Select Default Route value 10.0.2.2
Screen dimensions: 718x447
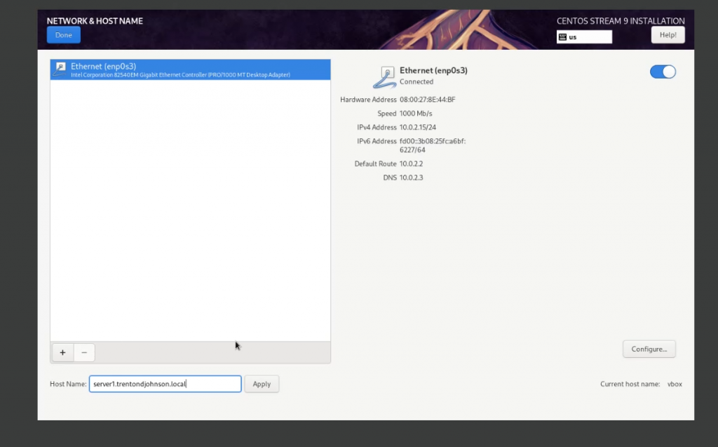coord(411,164)
